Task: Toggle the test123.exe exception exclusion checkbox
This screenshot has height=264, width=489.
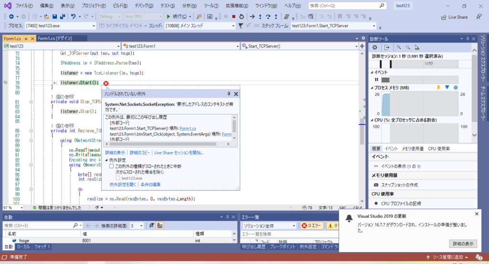Action: click(x=117, y=178)
